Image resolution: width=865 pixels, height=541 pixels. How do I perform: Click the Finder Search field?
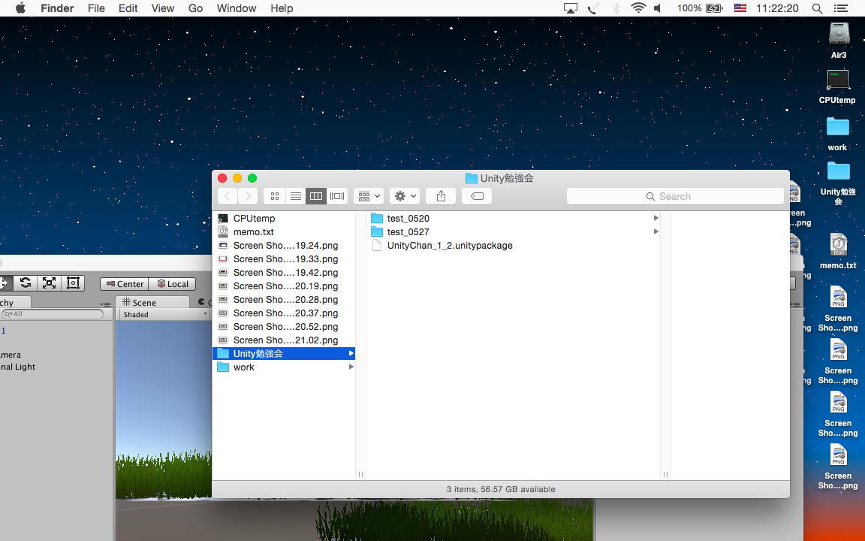[x=675, y=196]
